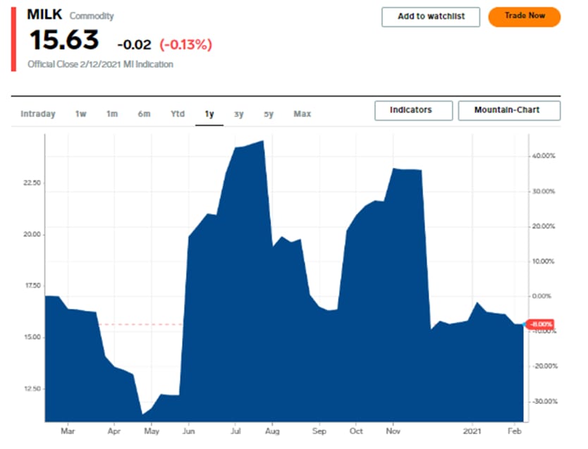Click the MILK commodity title
The width and height of the screenshot is (588, 449).
[44, 15]
